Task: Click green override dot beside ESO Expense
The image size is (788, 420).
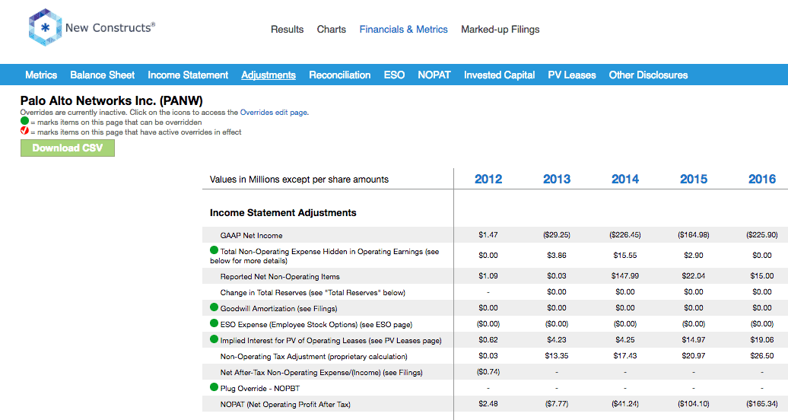Action: pyautogui.click(x=214, y=323)
